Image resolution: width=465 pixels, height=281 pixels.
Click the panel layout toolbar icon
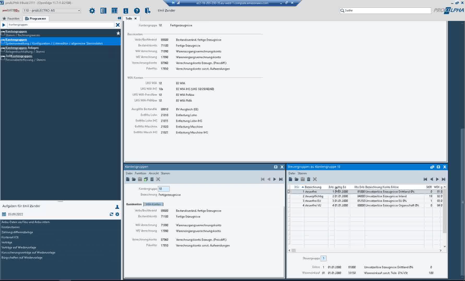(115, 11)
